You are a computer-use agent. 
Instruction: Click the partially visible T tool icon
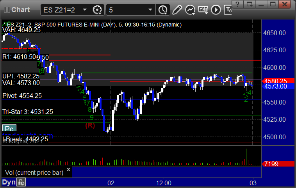pos(228,10)
